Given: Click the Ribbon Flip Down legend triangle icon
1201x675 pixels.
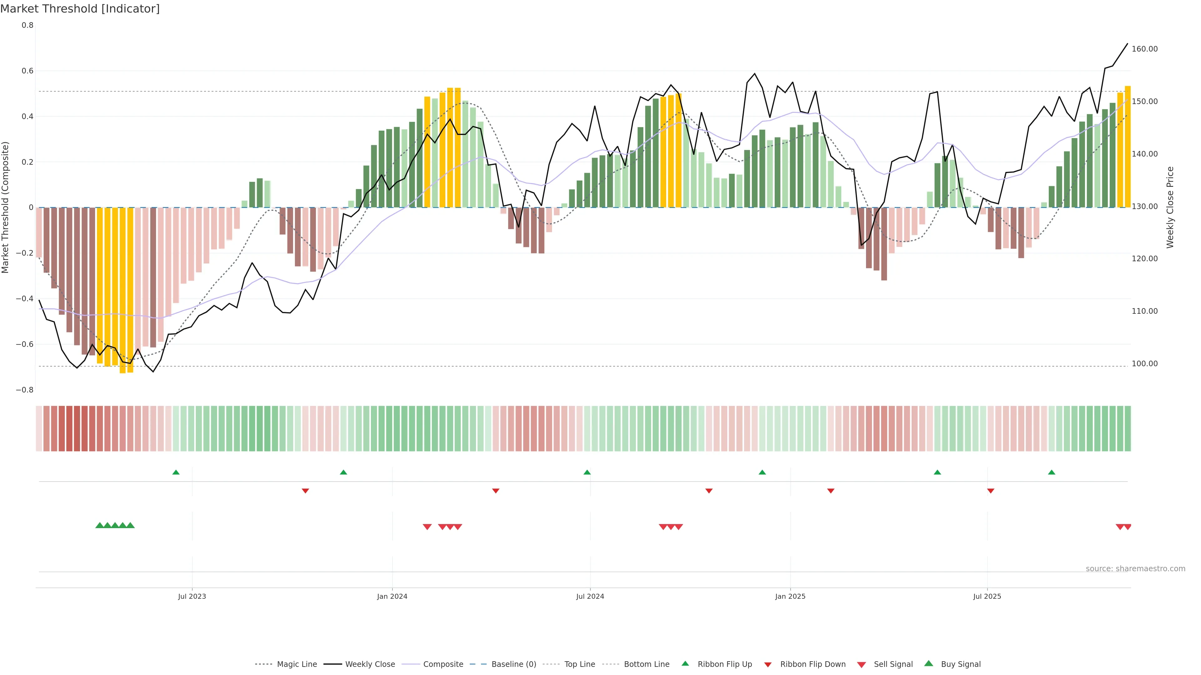Looking at the screenshot, I should 768,665.
